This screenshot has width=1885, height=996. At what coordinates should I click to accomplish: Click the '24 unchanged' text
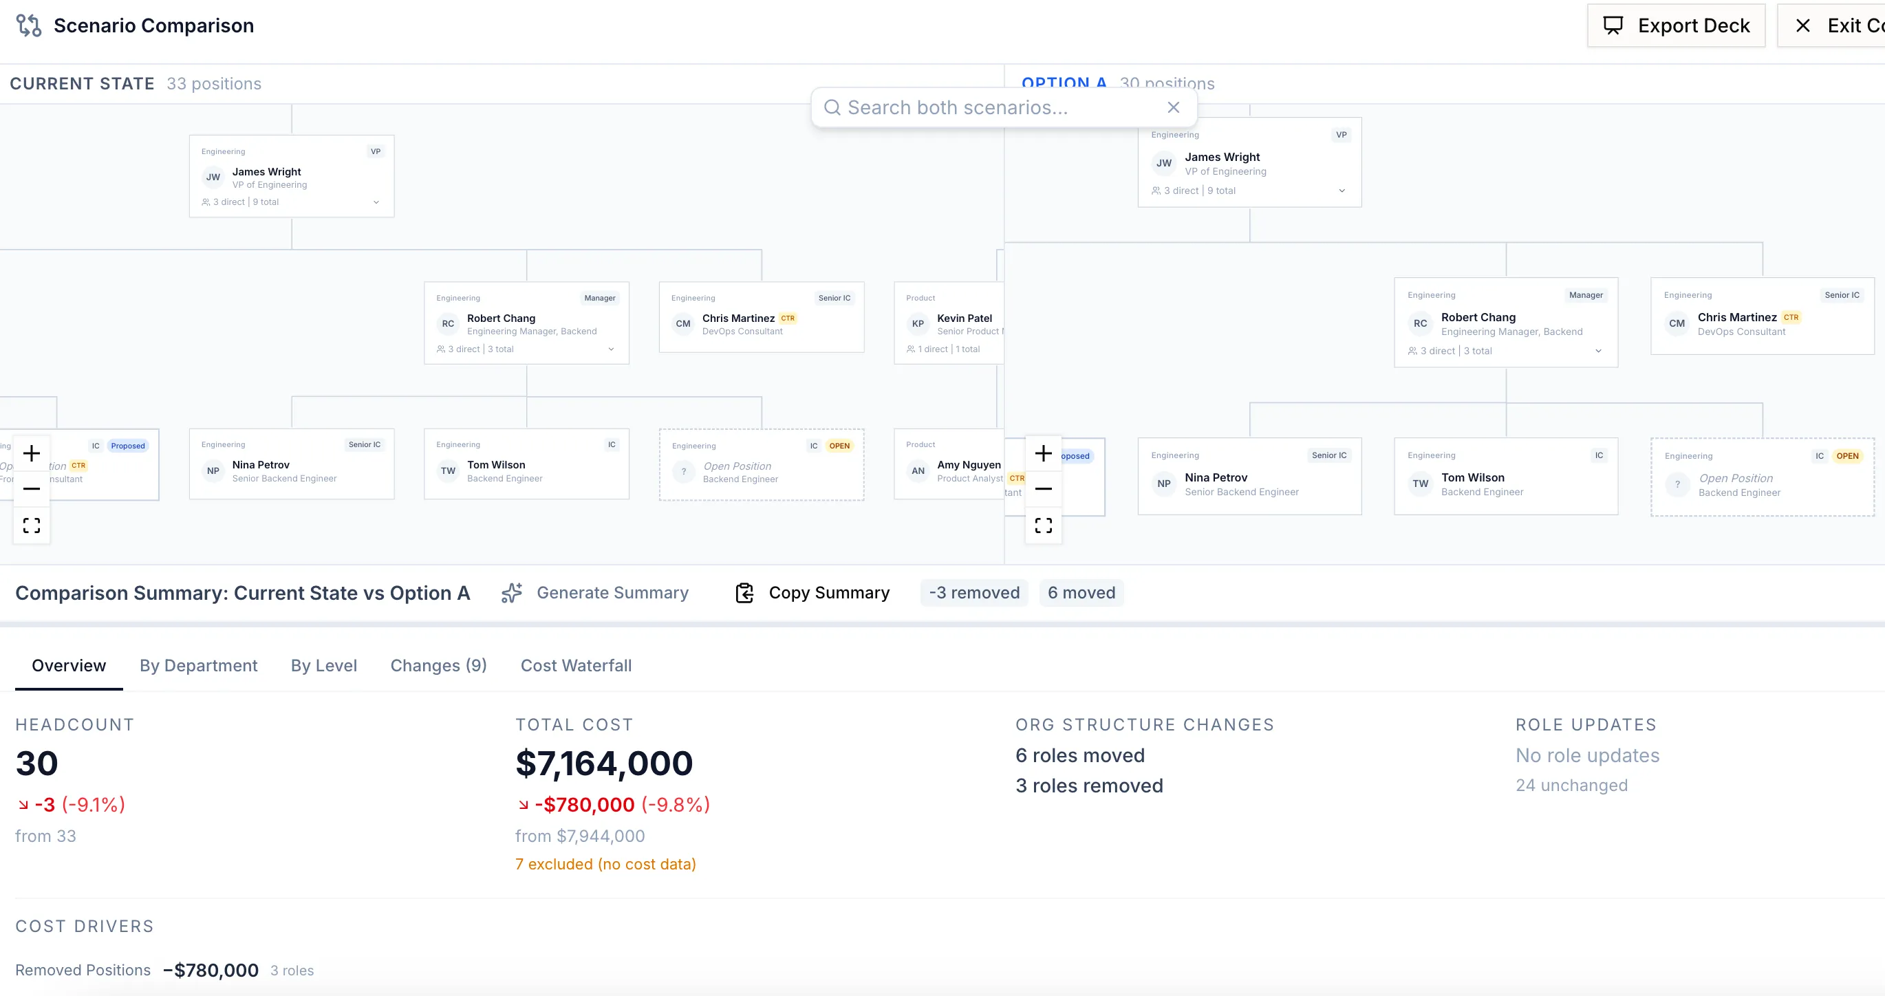[1572, 786]
